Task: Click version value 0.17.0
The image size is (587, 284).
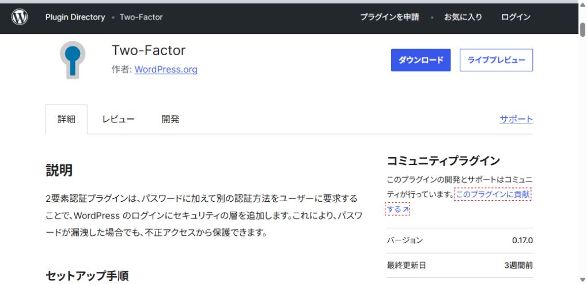Action: 522,240
